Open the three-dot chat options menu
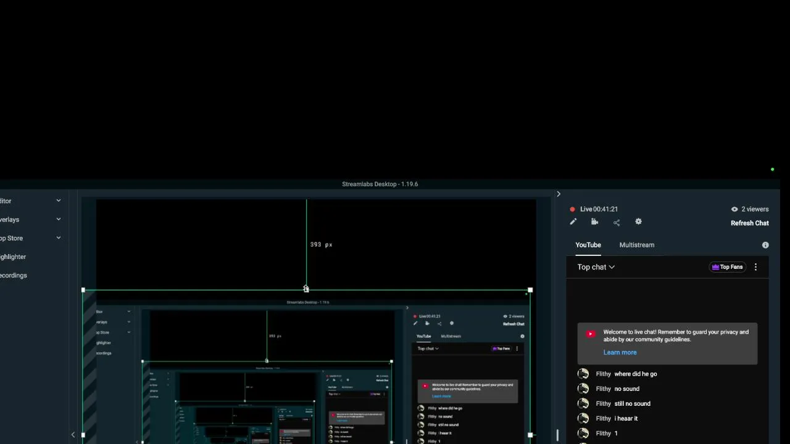Screen dimensions: 790x444 [x=755, y=267]
